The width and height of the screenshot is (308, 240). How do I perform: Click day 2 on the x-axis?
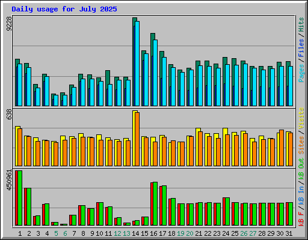(x=29, y=233)
